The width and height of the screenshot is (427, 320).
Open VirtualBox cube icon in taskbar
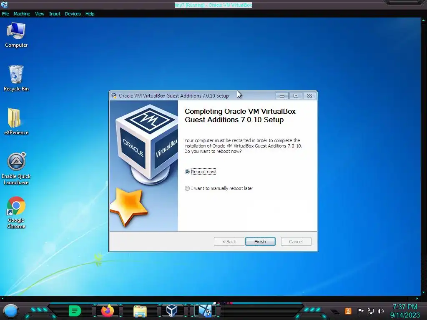pos(172,310)
